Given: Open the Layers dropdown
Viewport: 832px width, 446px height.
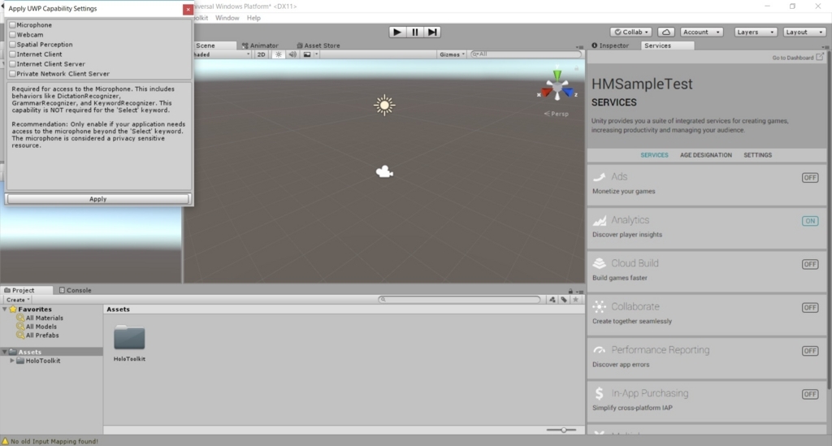Looking at the screenshot, I should (756, 32).
